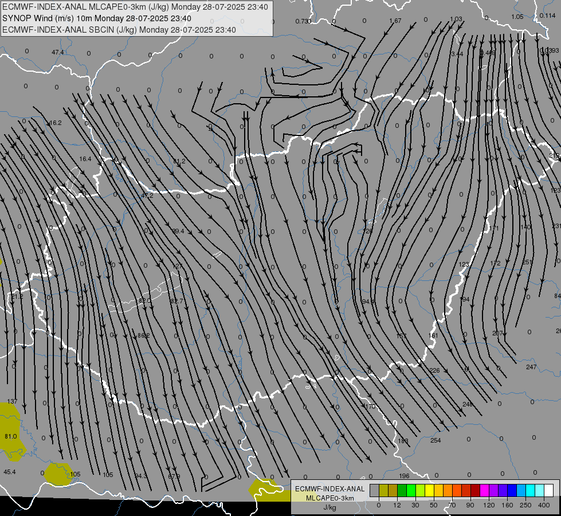Click the map value 89.4

(x=178, y=231)
